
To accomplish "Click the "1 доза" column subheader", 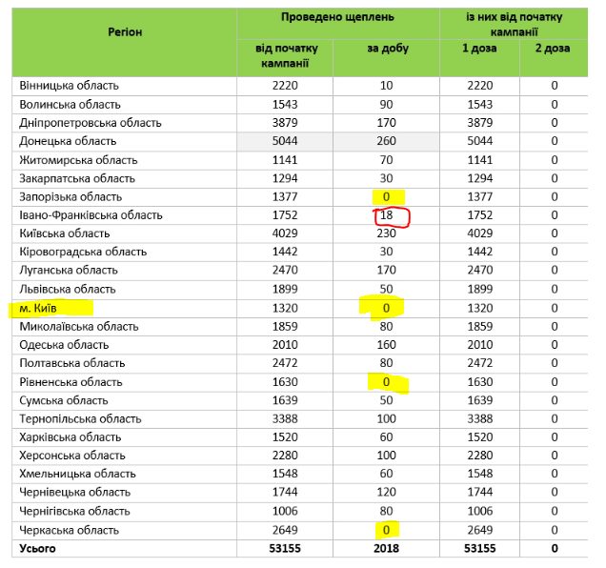I will [x=480, y=49].
